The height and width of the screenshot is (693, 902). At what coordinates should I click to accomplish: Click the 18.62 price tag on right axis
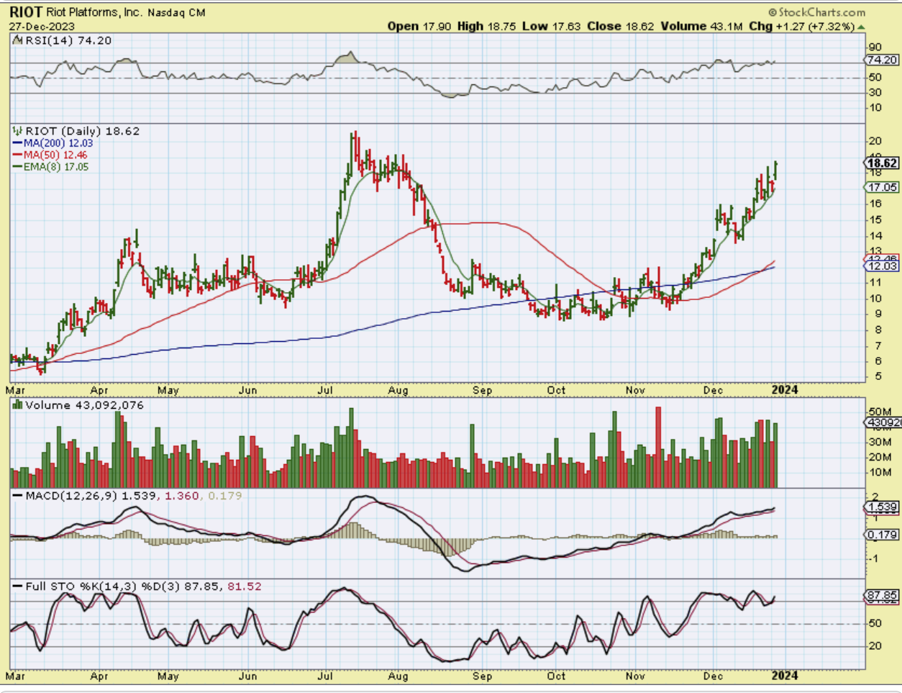click(883, 163)
